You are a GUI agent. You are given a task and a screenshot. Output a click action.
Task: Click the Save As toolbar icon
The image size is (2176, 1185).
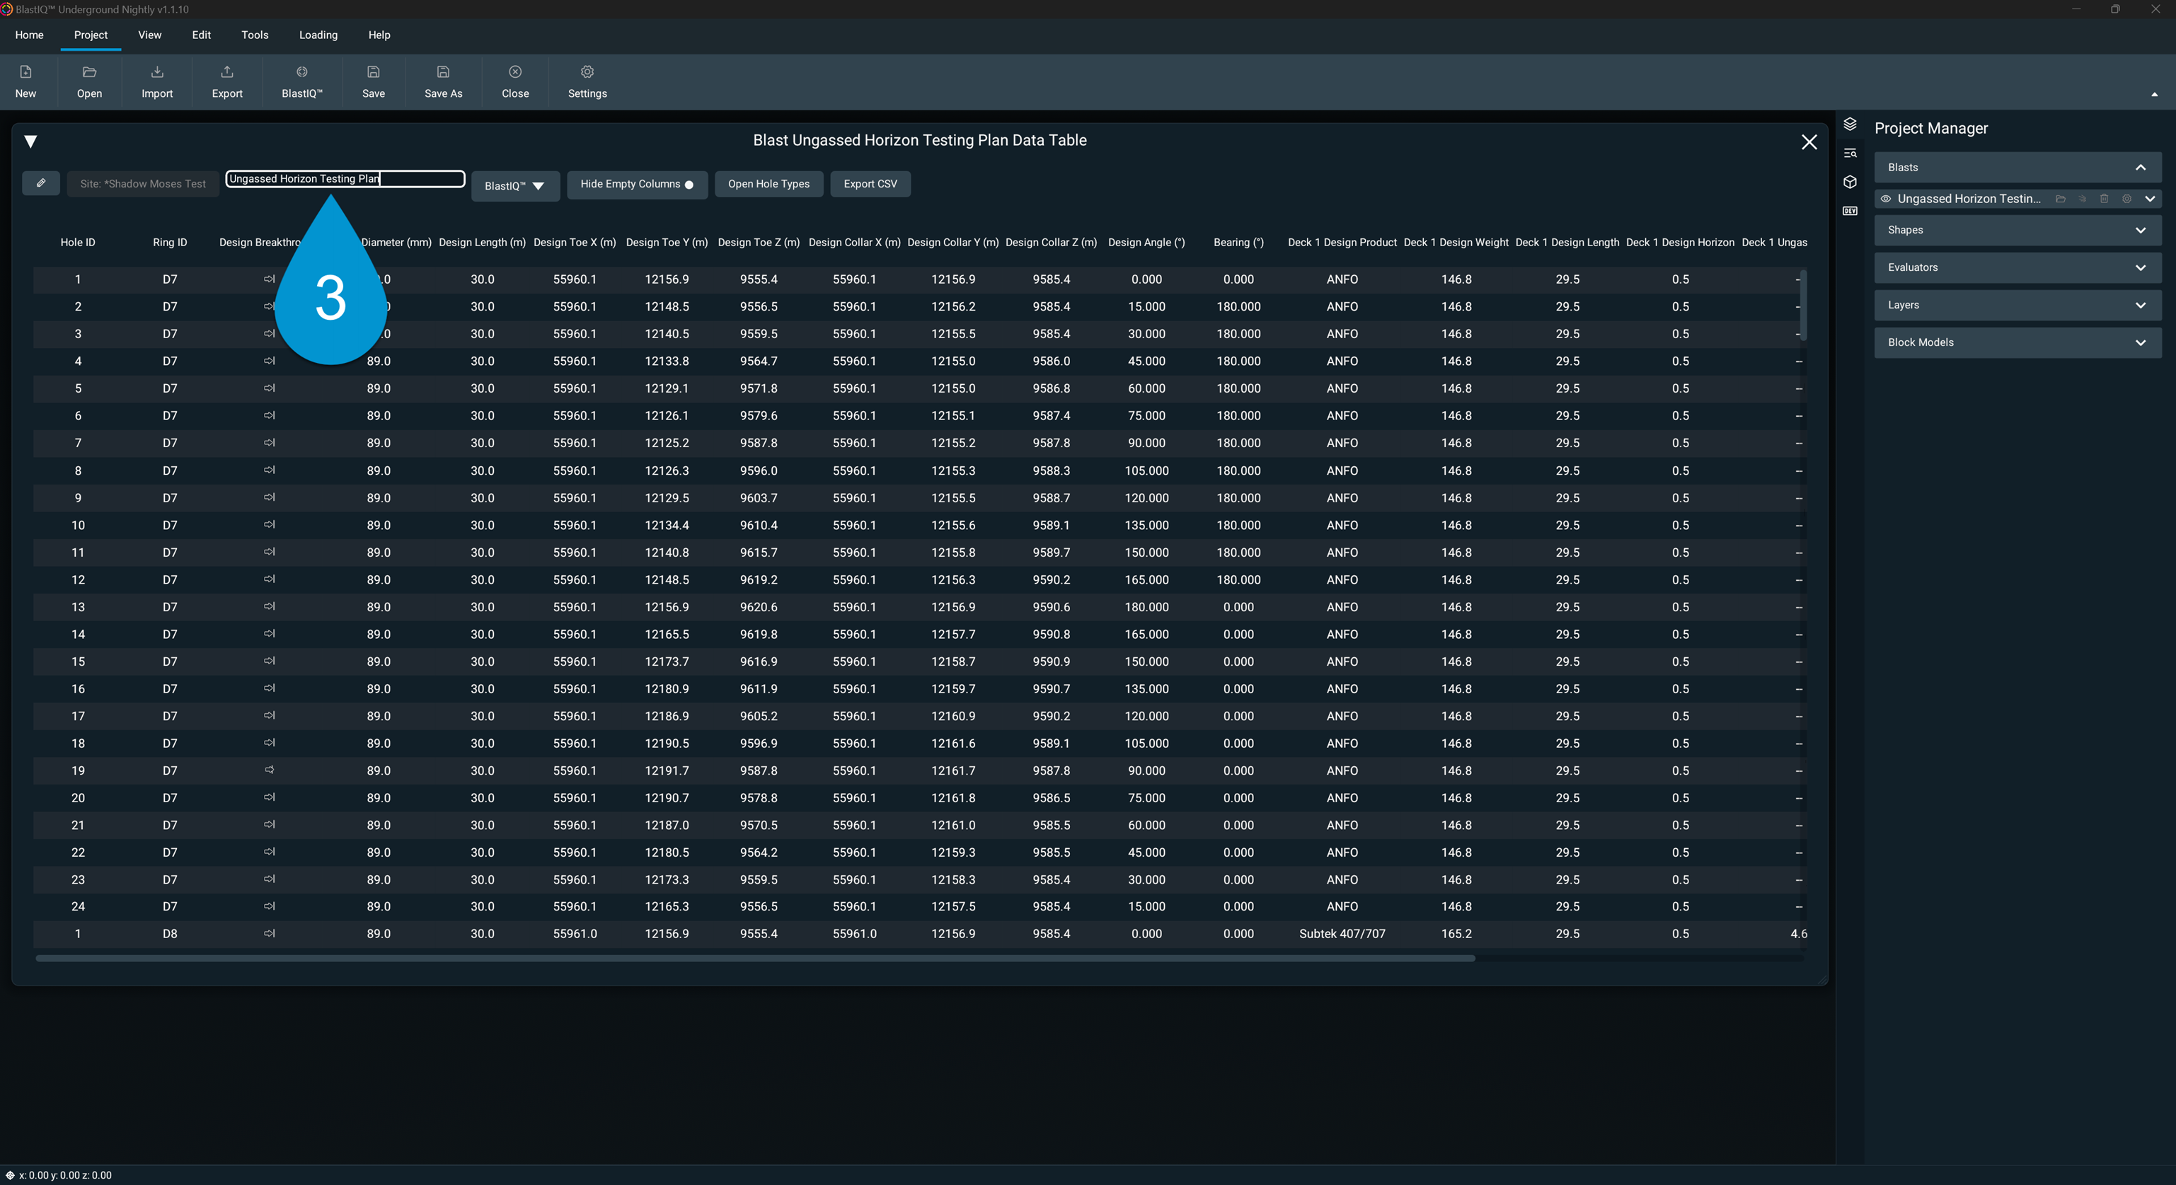pos(444,71)
